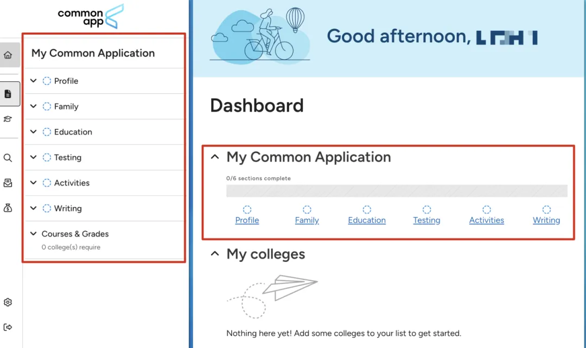586x348 pixels.
Task: Select the My Common Application document icon
Action: coord(8,94)
